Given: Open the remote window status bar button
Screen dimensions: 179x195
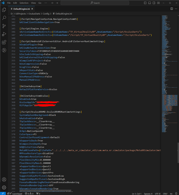Looking at the screenshot, I should pos(3,193).
